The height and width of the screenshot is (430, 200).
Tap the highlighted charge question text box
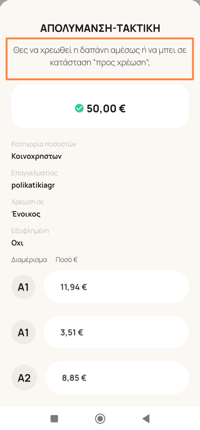point(100,59)
